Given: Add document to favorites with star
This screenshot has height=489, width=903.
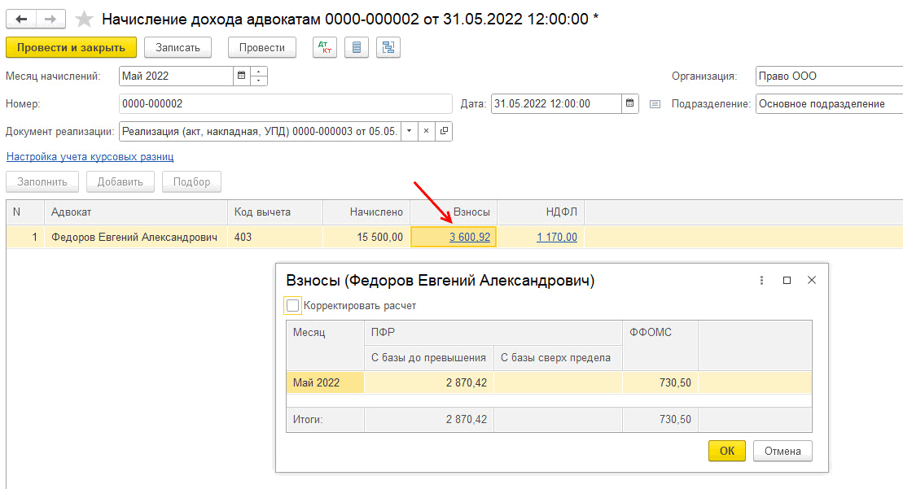Looking at the screenshot, I should pos(84,19).
